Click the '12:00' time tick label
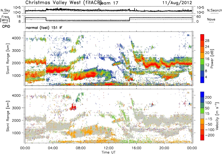222x154 pixels. tap(109, 148)
